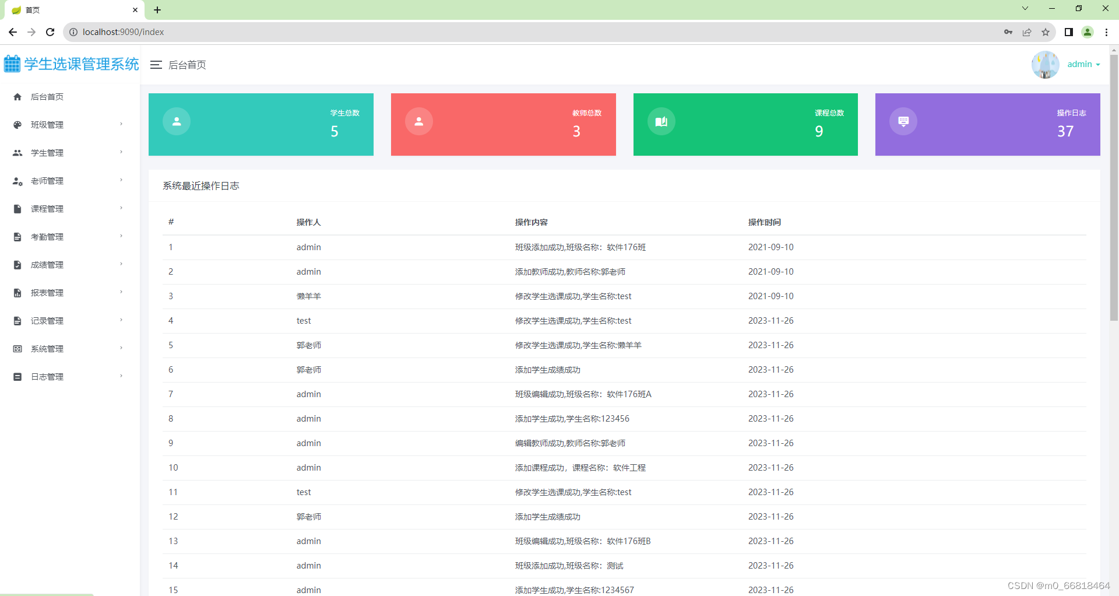Click the 学生管理 students icon
Screen dimensions: 1119x596
[x=16, y=152]
